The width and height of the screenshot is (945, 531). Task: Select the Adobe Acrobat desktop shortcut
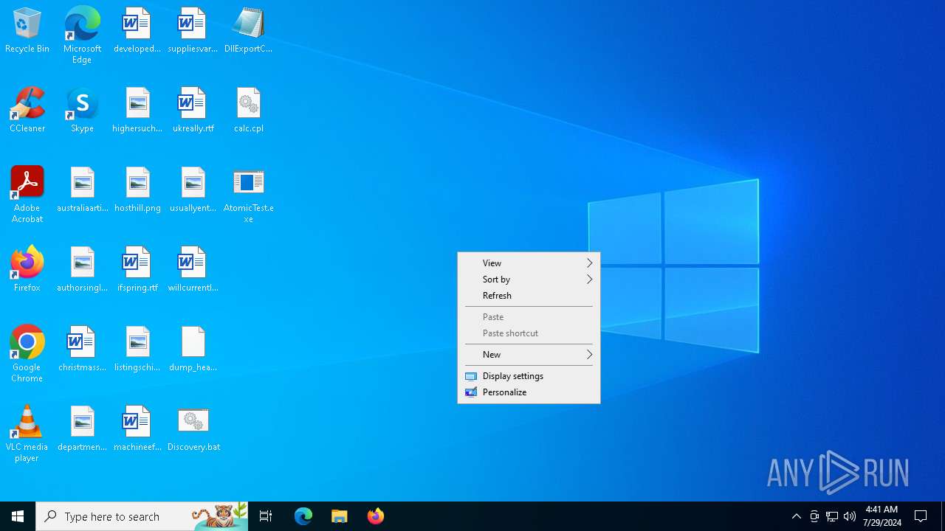point(27,195)
